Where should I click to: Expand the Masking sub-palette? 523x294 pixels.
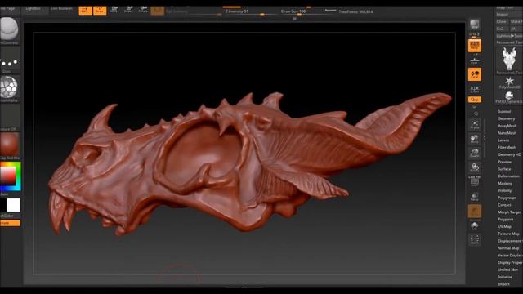(x=505, y=184)
